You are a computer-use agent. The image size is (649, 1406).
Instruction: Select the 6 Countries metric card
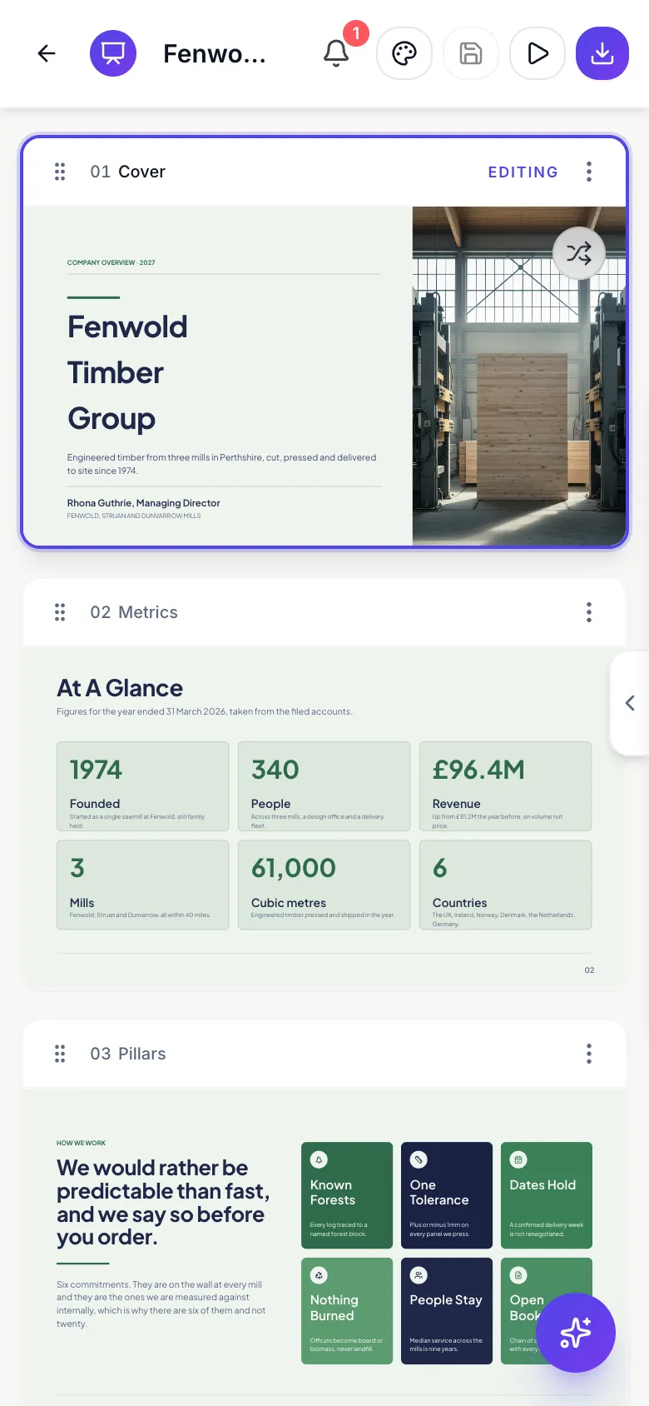(x=505, y=885)
